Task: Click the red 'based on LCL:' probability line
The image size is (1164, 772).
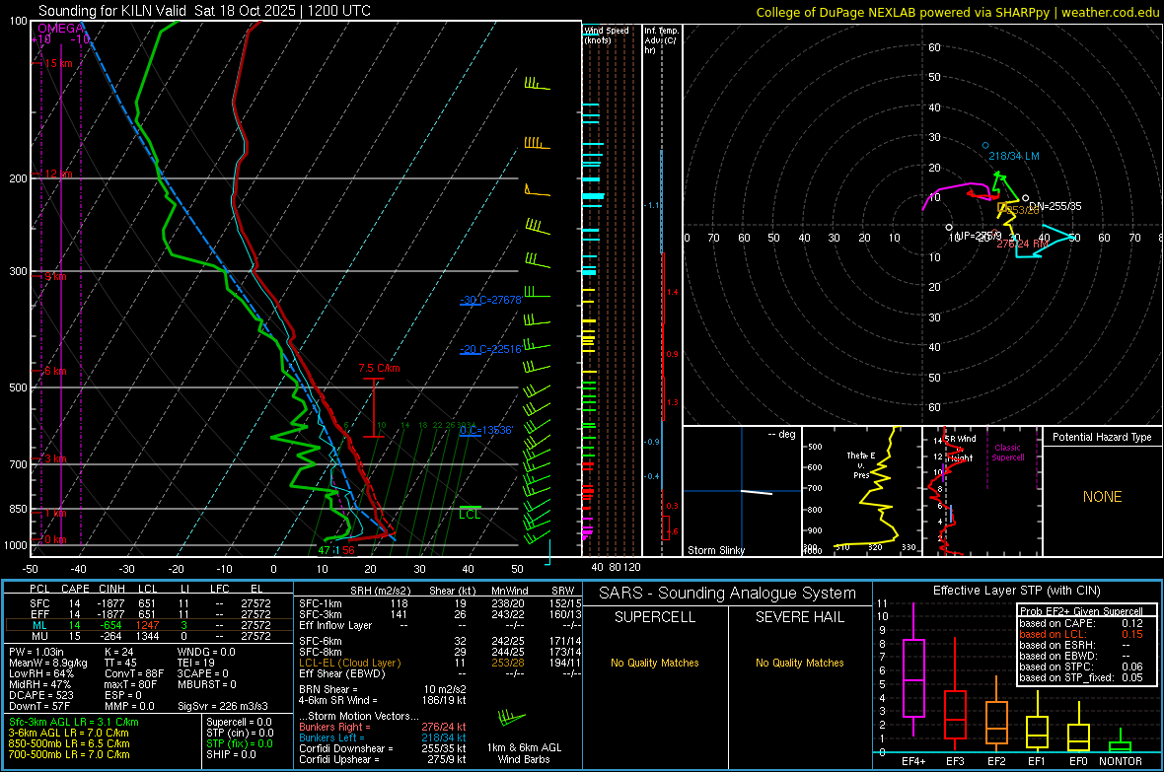Action: tap(1081, 634)
